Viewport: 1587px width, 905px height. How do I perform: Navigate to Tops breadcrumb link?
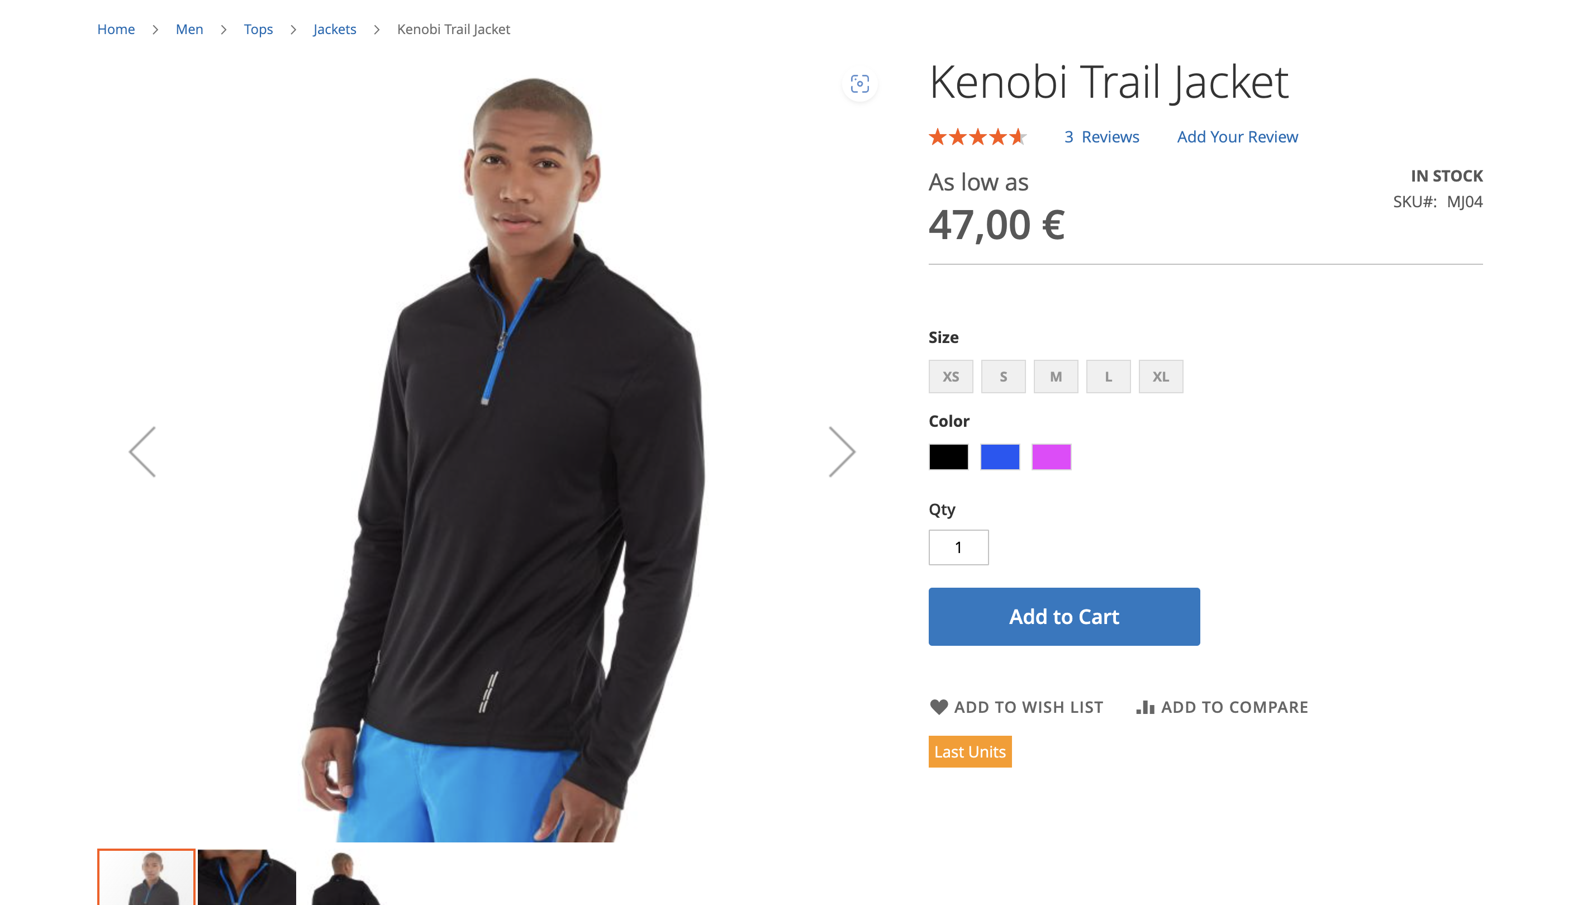pos(258,29)
